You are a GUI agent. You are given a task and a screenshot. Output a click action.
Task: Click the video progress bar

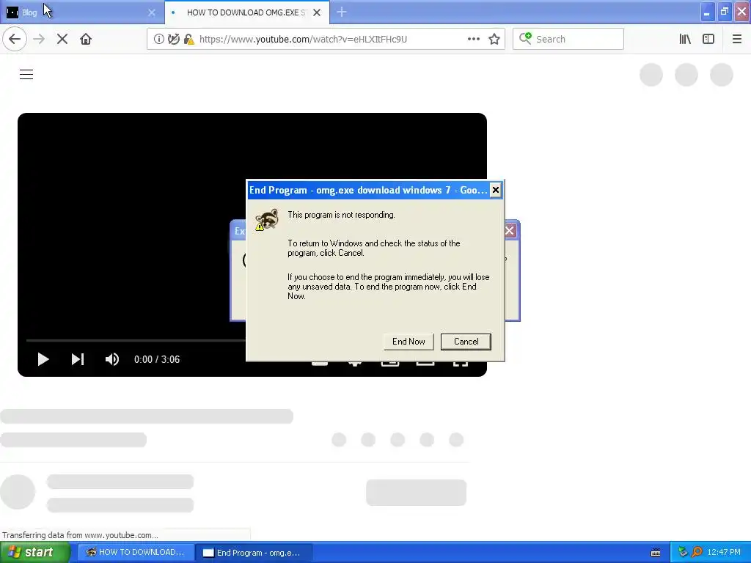136,340
